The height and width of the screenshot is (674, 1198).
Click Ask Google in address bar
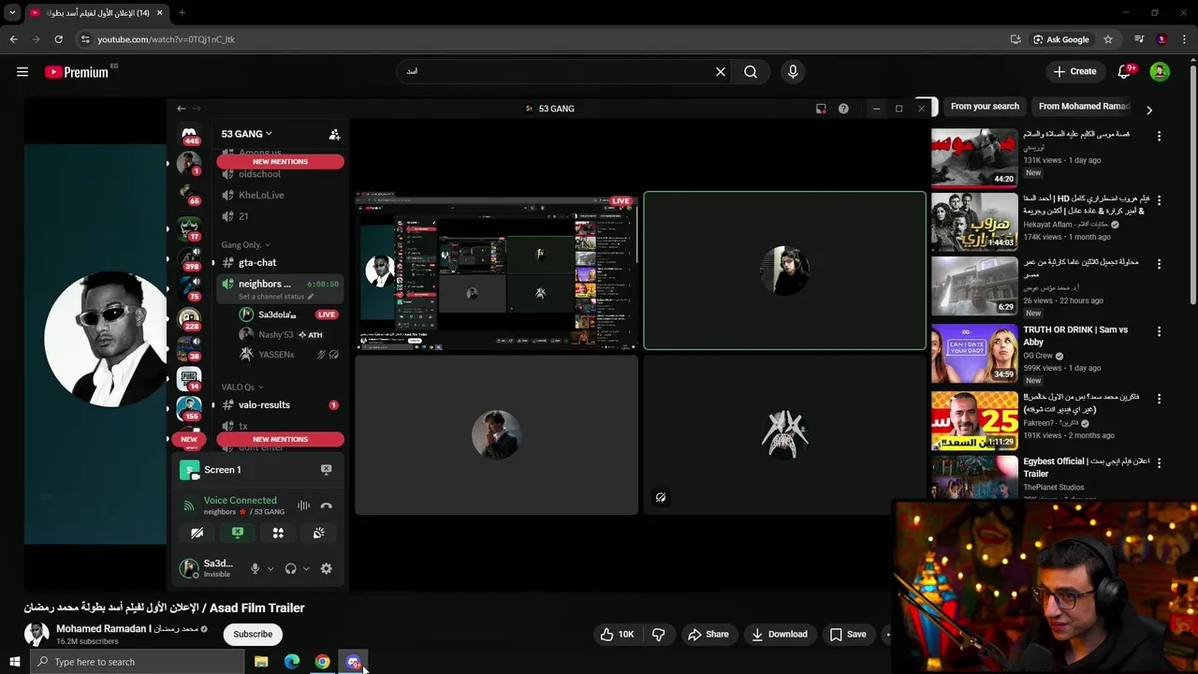1061,39
